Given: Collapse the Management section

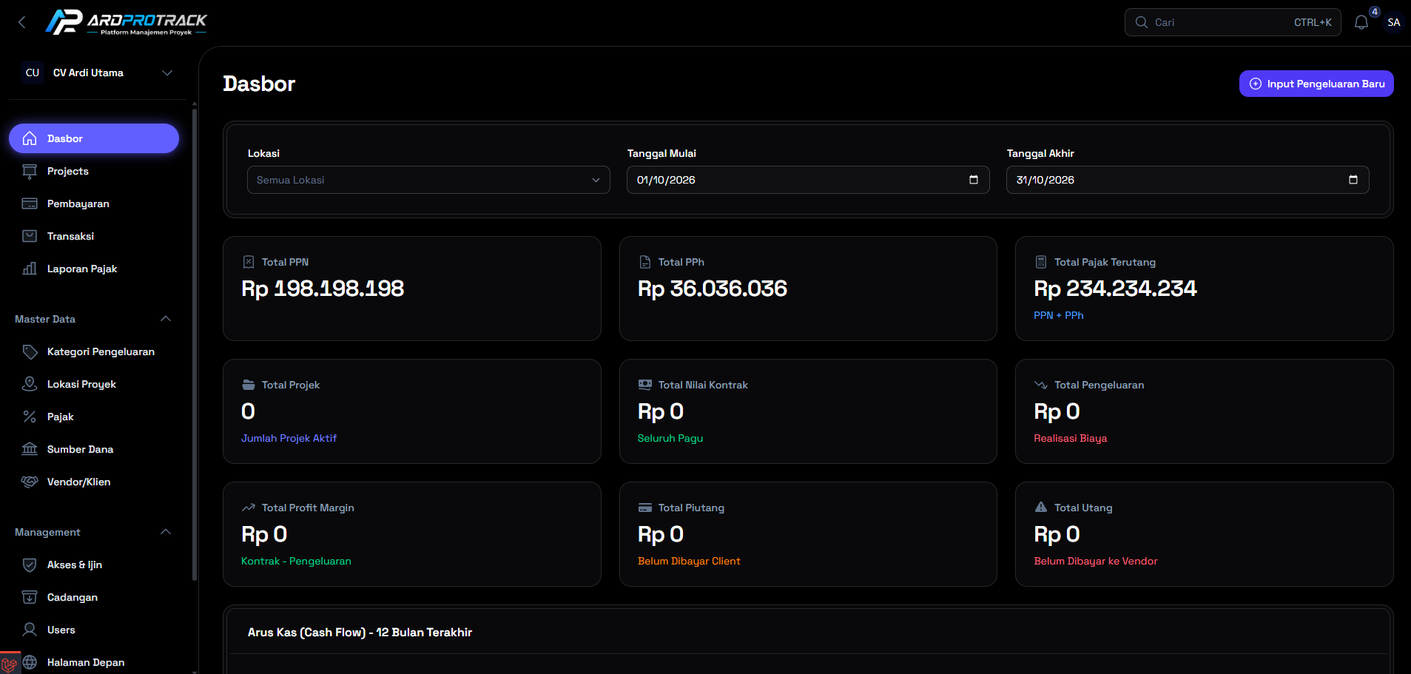Looking at the screenshot, I should coord(166,532).
